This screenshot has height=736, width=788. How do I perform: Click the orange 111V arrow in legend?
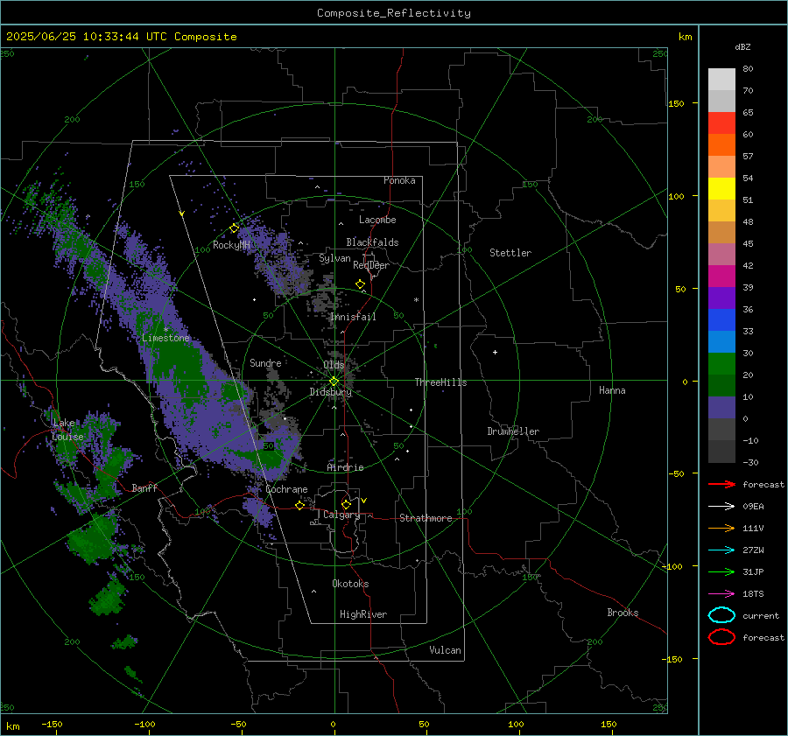[x=721, y=528]
